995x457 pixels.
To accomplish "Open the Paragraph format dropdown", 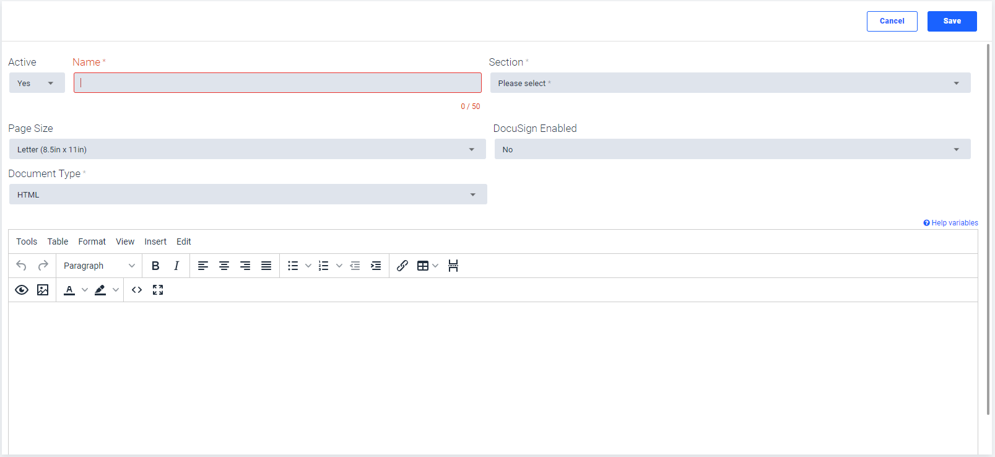I will tap(99, 266).
